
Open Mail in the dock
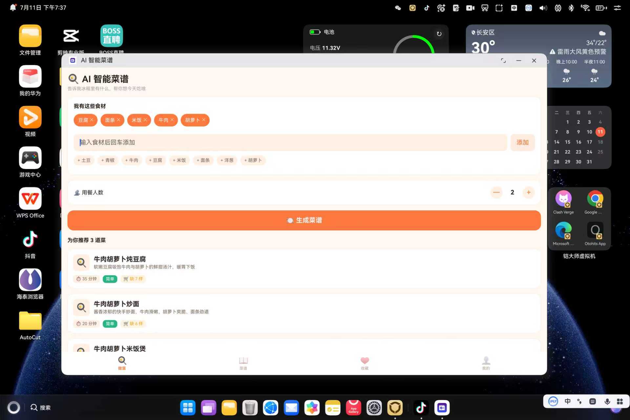291,408
